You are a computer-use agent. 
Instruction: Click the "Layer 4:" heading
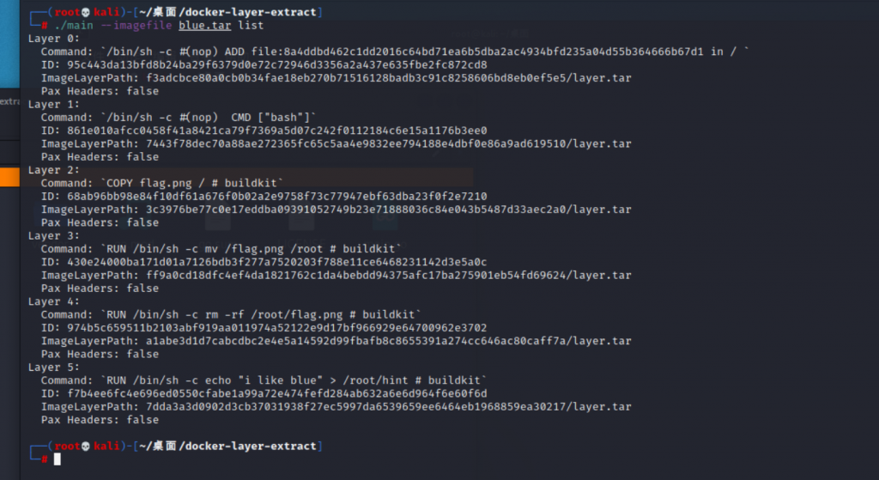54,301
